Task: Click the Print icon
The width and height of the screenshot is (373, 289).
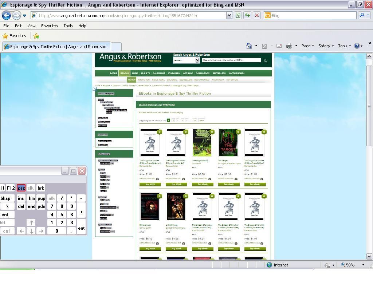Action: [x=289, y=46]
